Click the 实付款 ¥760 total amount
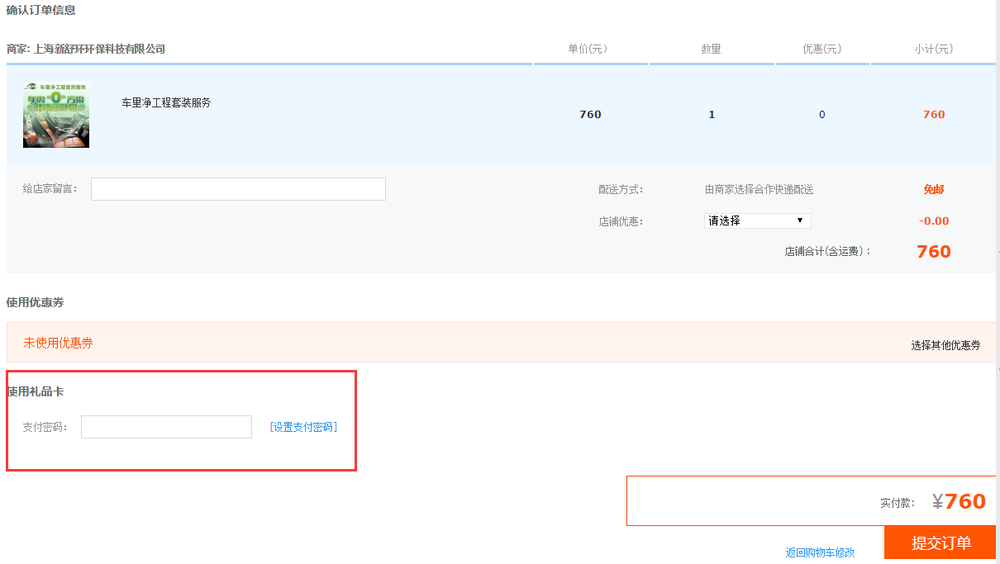 [x=959, y=501]
